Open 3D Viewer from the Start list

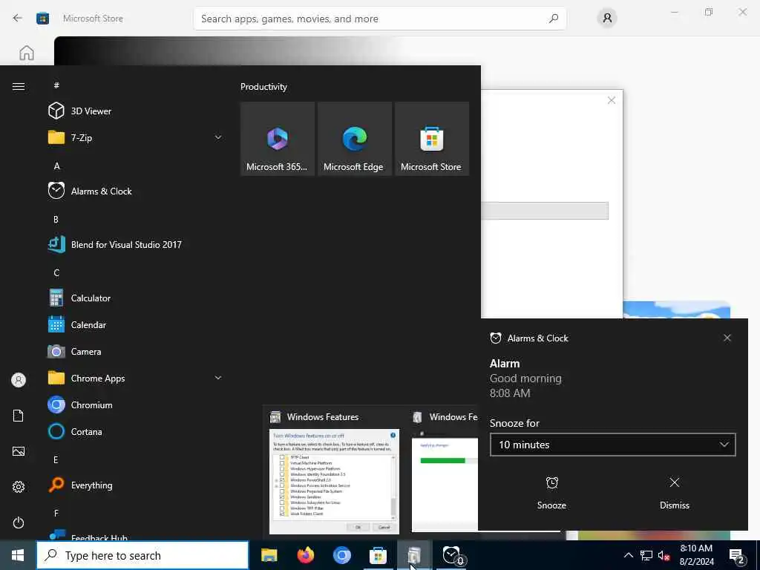coord(136,111)
